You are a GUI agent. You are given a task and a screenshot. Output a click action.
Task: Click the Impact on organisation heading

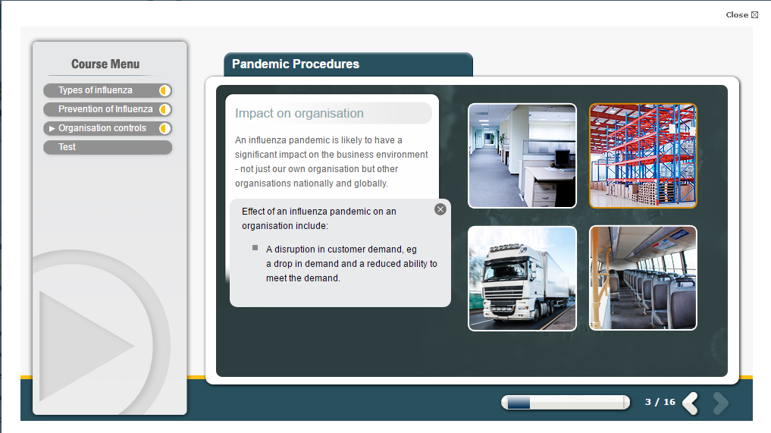[299, 114]
